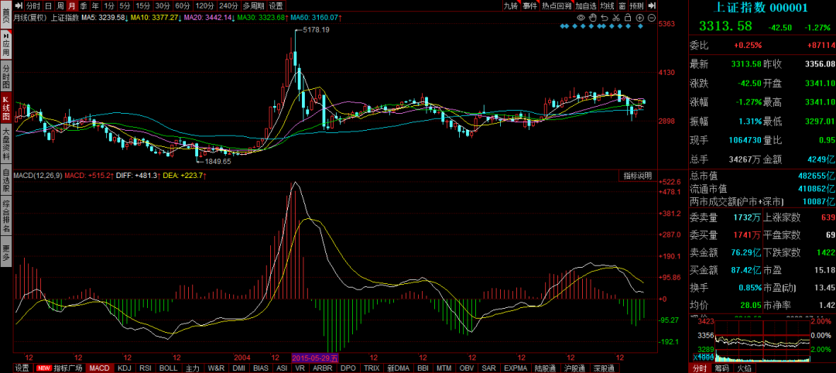Toggle the 均线 moving average display
This screenshot has width=836, height=373.
pos(607,5)
